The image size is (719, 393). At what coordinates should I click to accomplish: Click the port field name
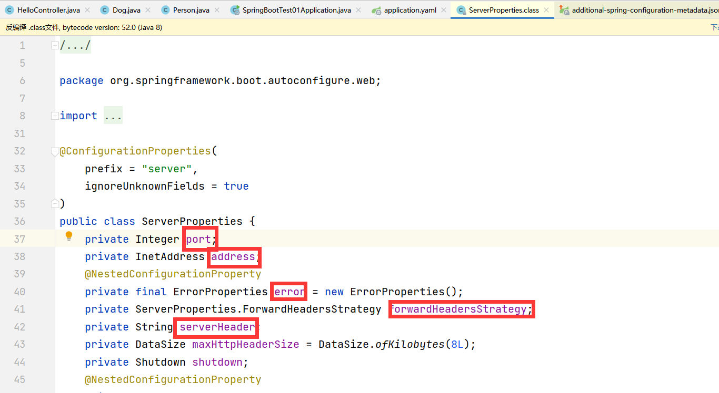click(x=198, y=239)
